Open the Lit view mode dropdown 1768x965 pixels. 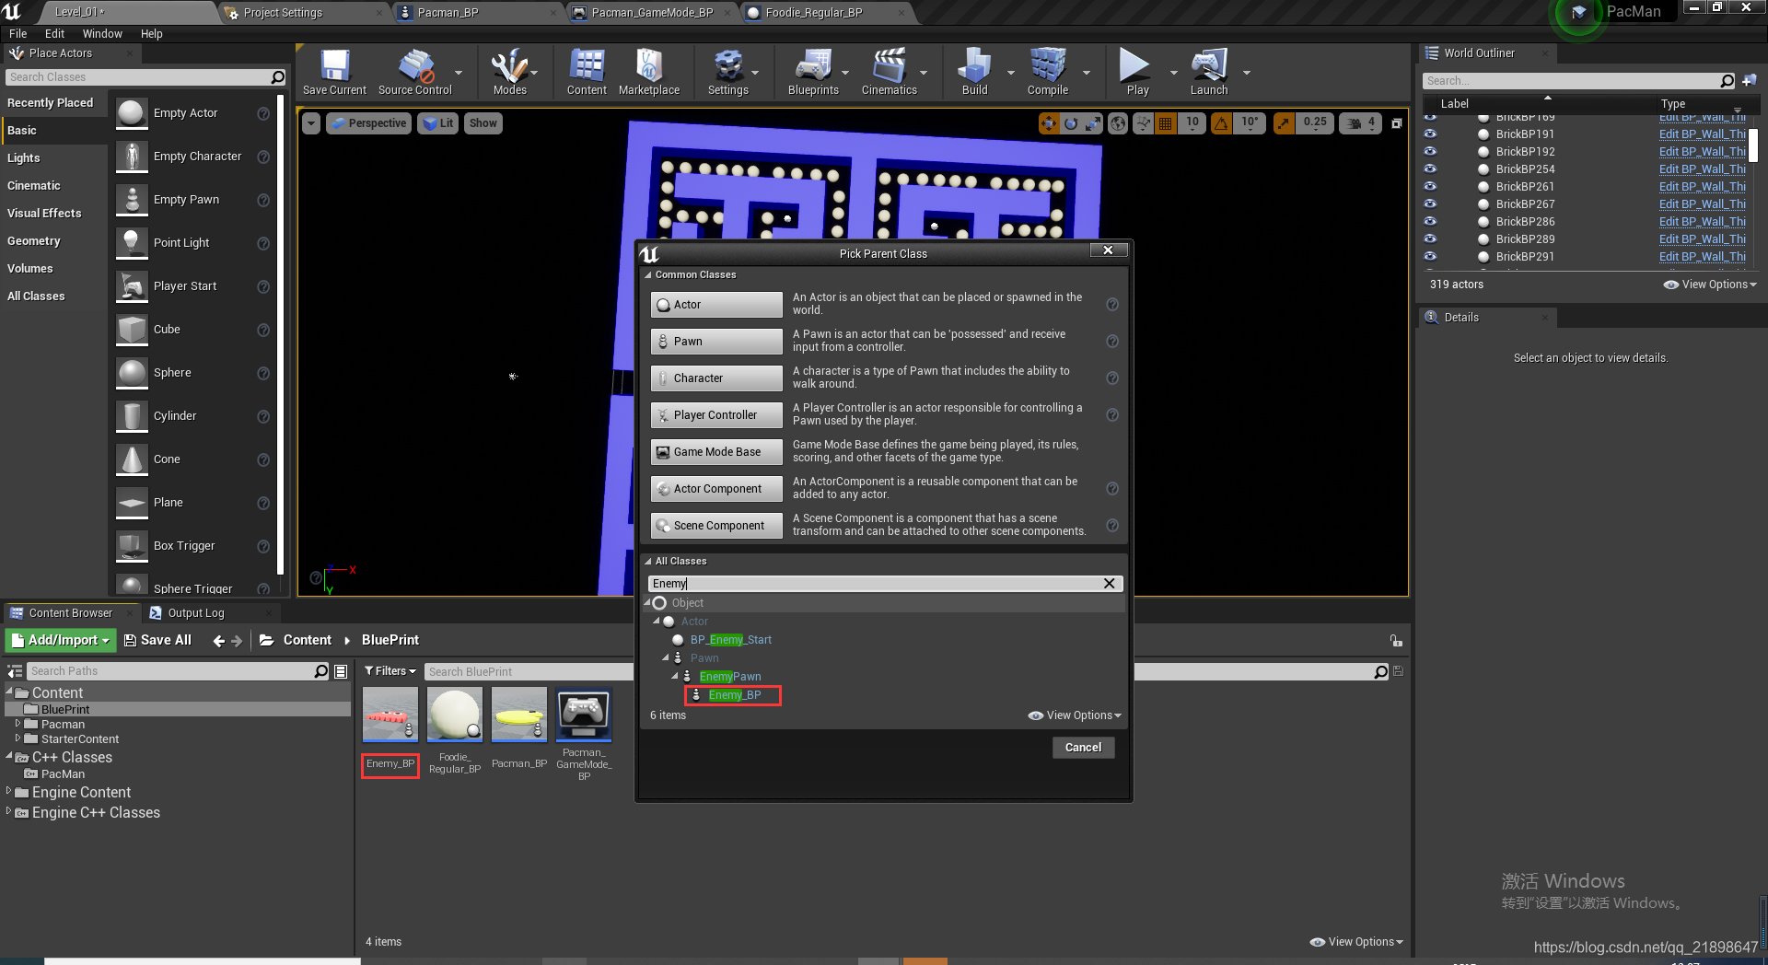(x=438, y=123)
